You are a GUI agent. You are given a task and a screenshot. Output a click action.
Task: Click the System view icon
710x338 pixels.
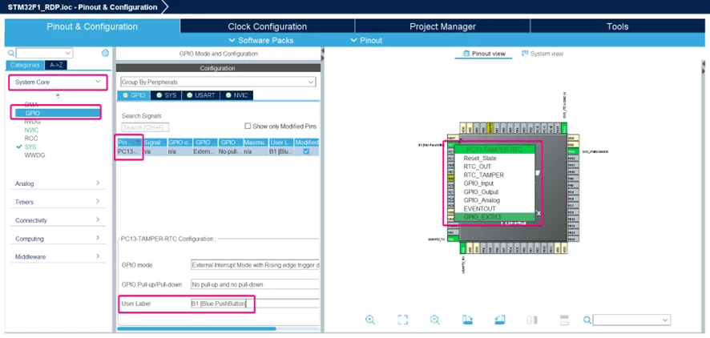click(525, 54)
